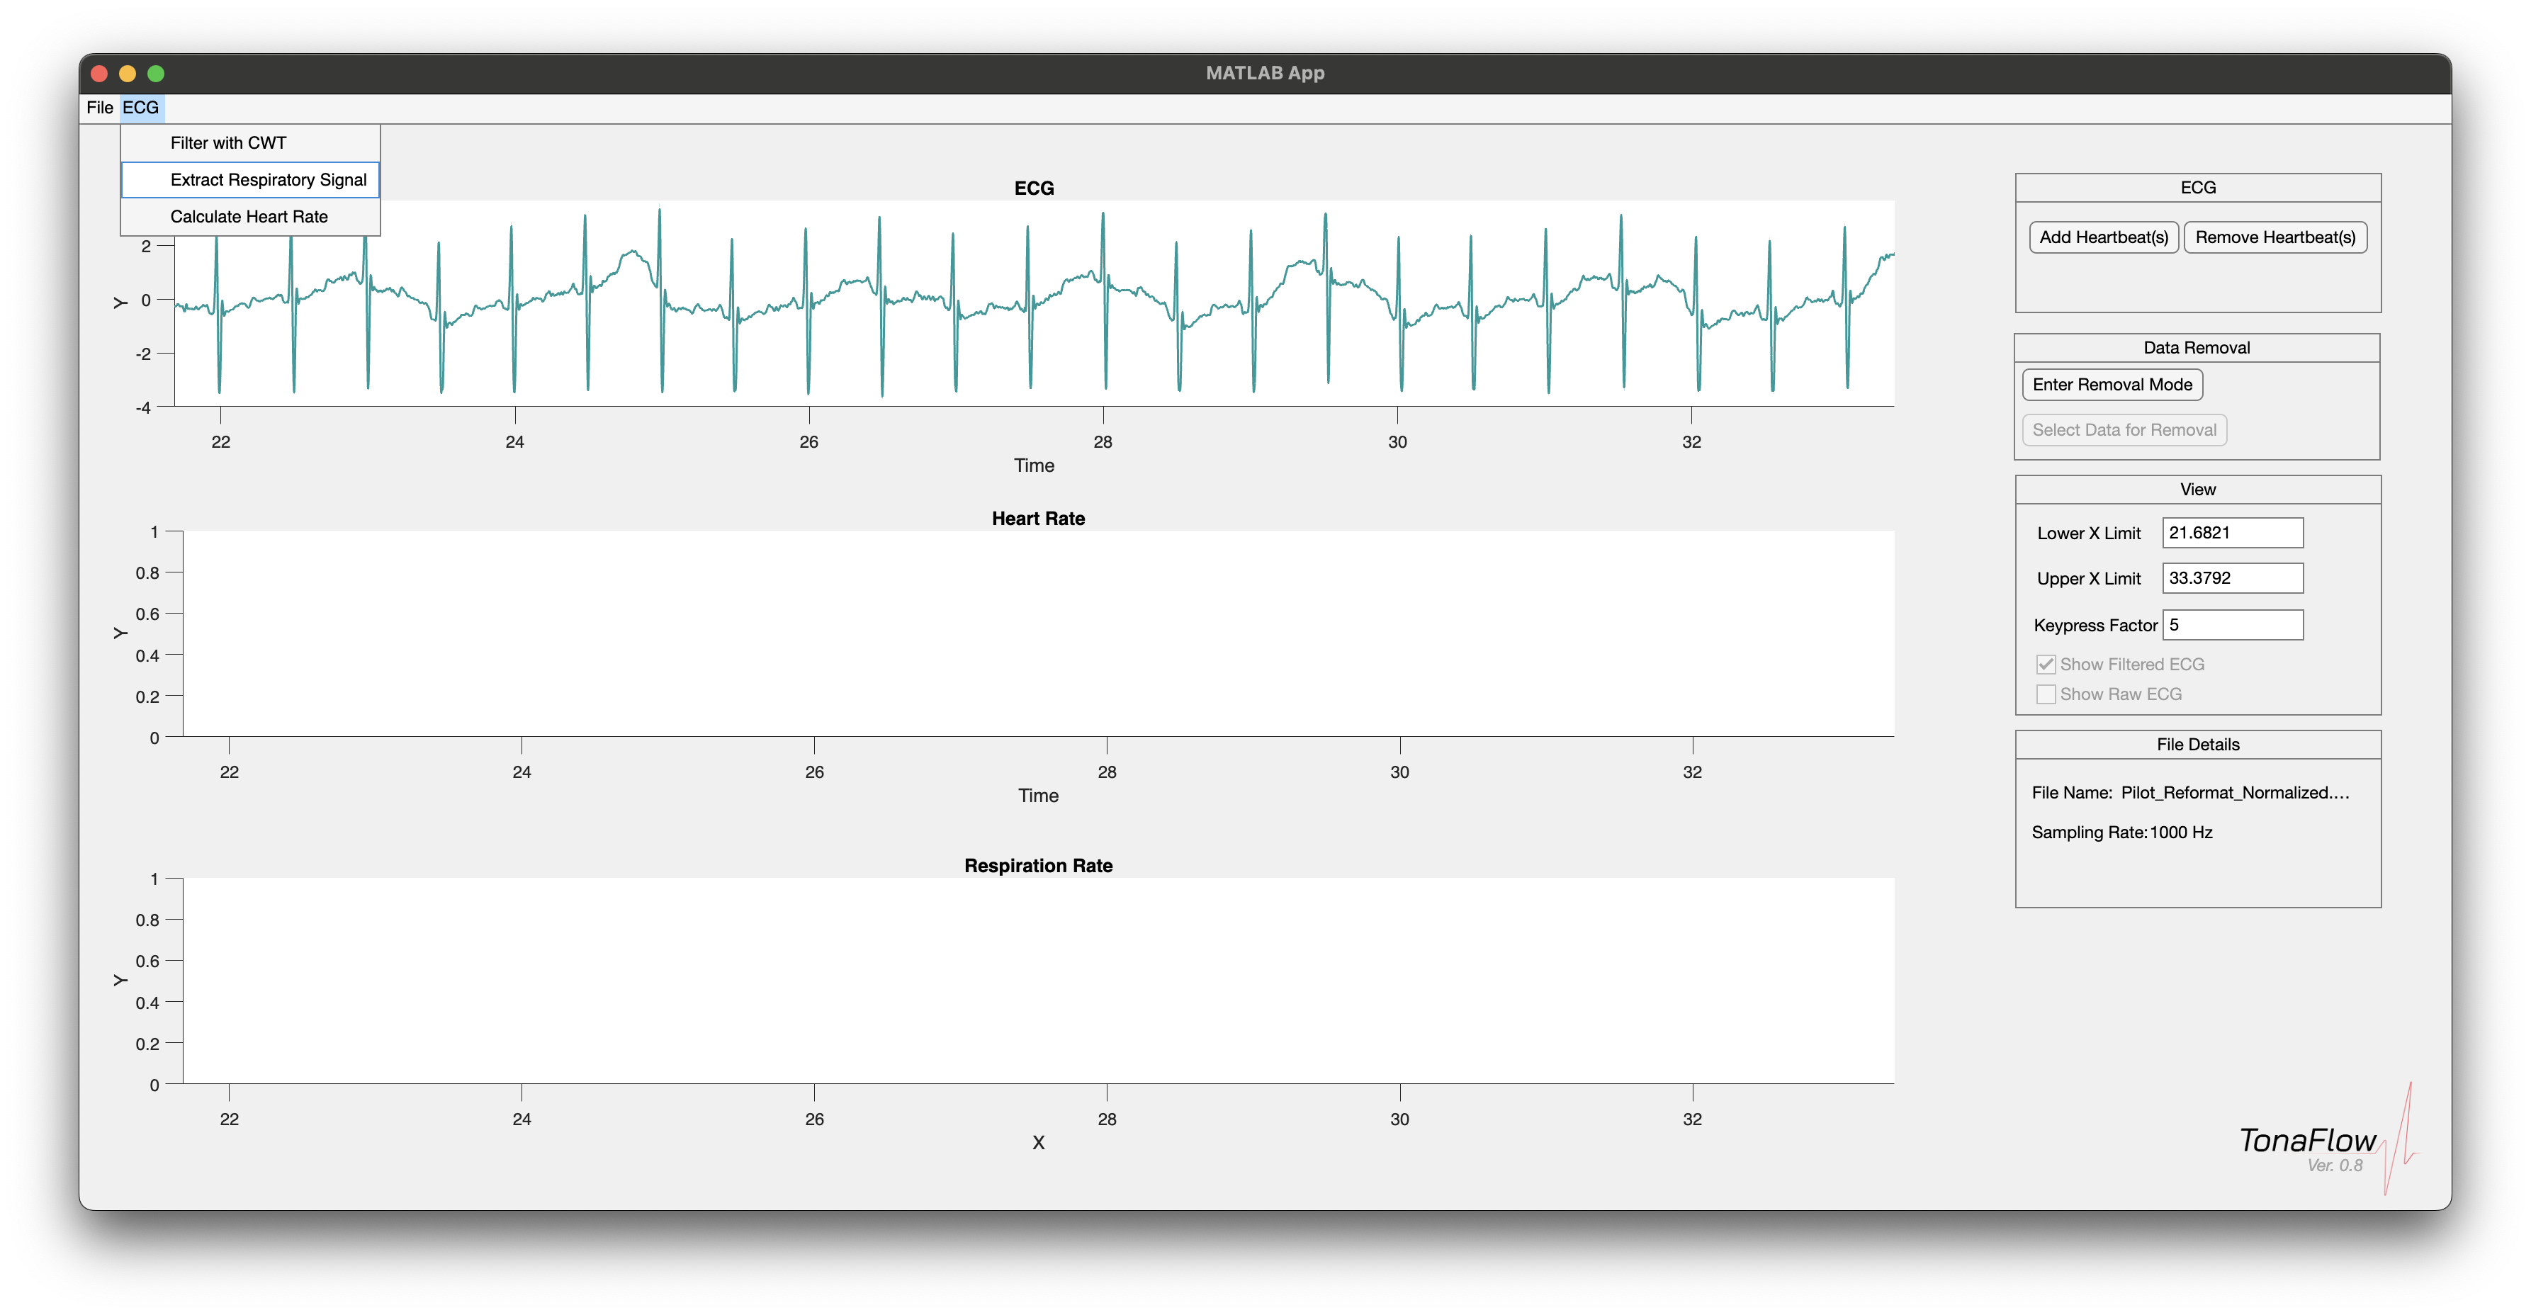Image resolution: width=2531 pixels, height=1315 pixels.
Task: Focus the Upper X Limit field
Action: pos(2231,578)
